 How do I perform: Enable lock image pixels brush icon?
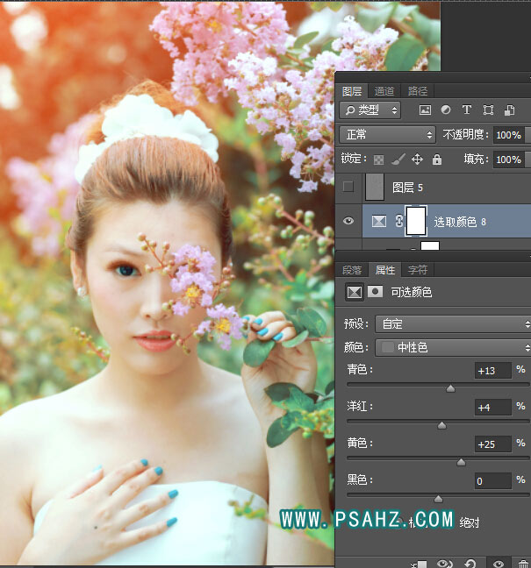(397, 160)
